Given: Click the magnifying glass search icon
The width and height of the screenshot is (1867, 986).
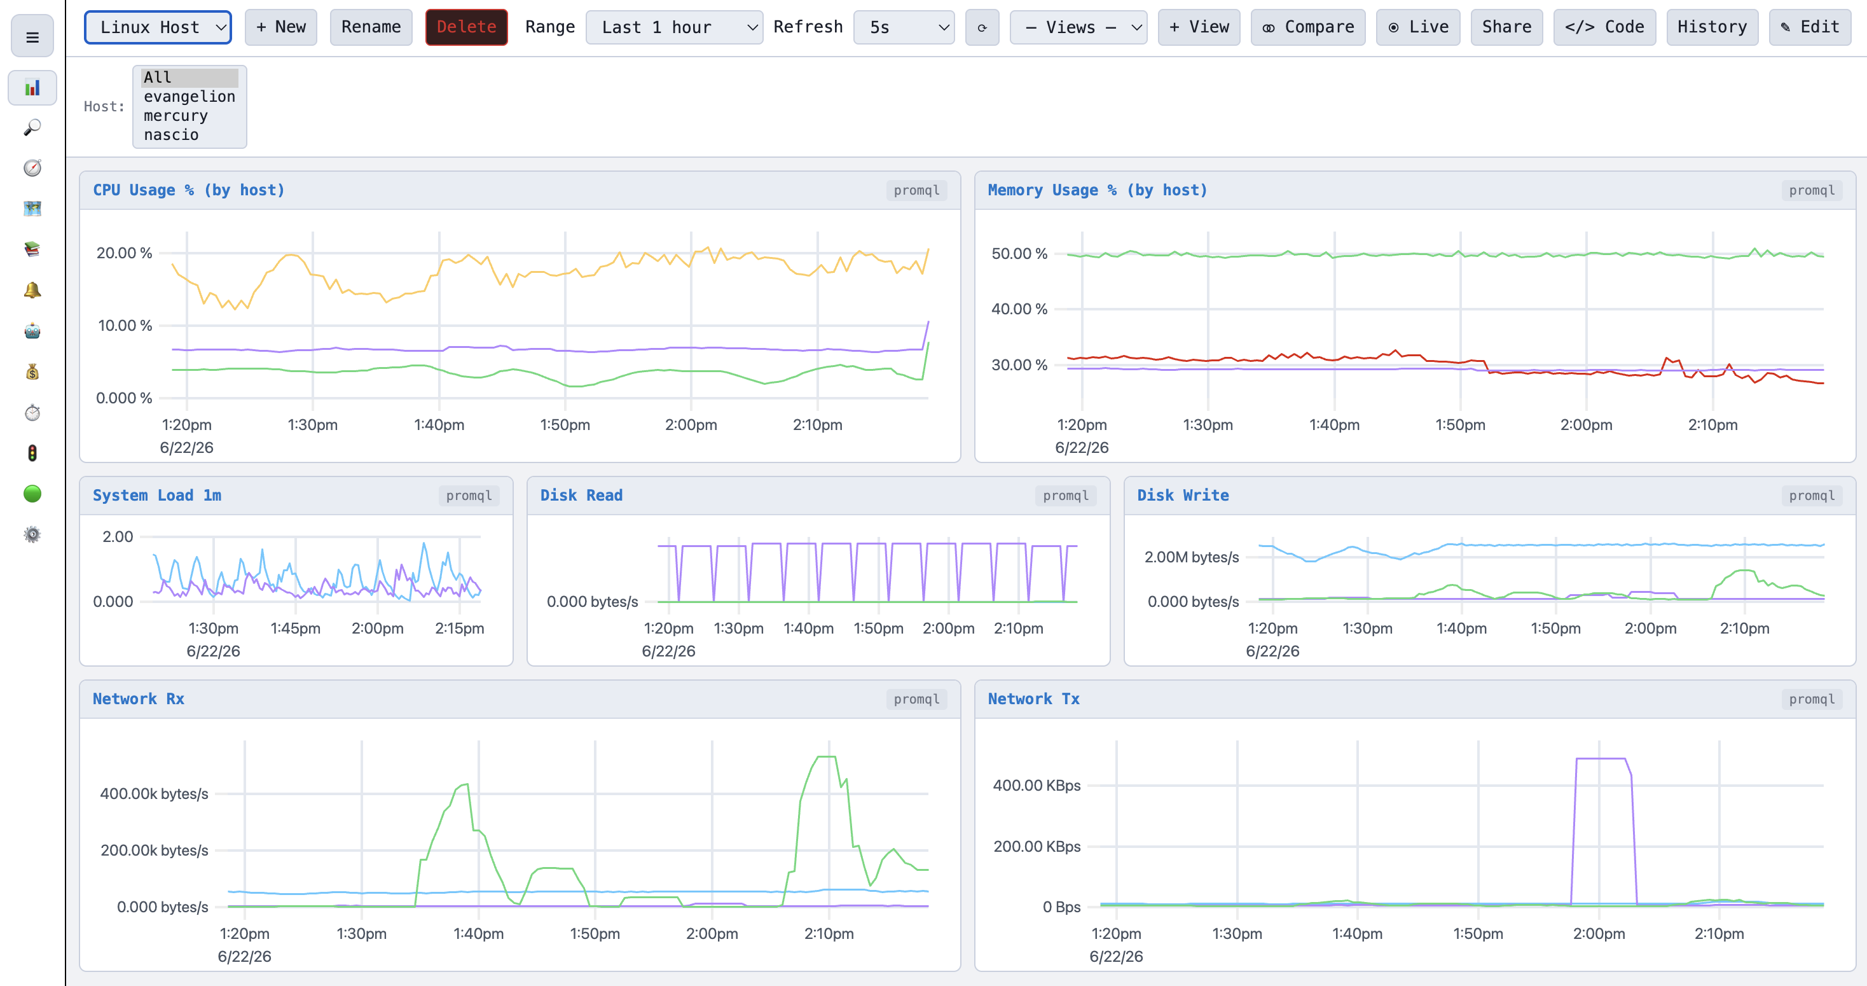Looking at the screenshot, I should click(x=32, y=128).
